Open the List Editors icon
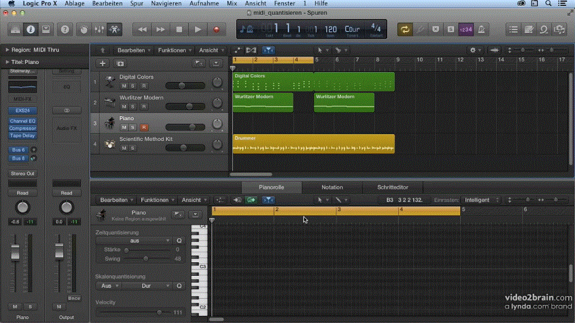 513,29
